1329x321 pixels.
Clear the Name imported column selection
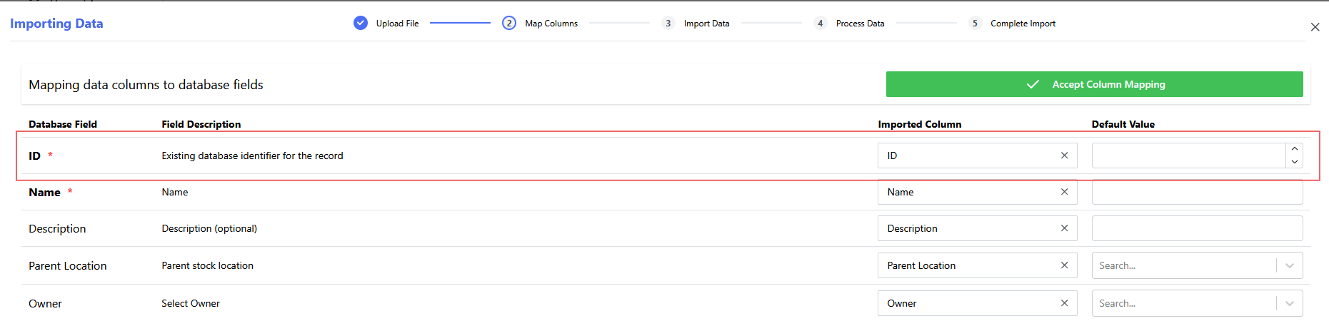[x=1064, y=192]
